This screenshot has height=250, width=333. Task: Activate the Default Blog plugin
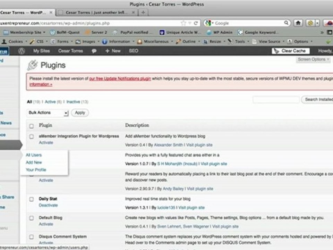(46, 224)
